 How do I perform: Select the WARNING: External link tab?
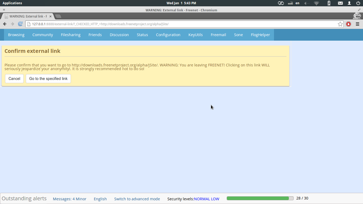click(28, 16)
